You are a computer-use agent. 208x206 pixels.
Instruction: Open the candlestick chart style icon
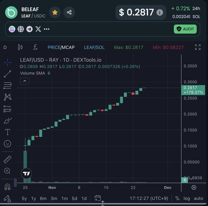[20, 47]
